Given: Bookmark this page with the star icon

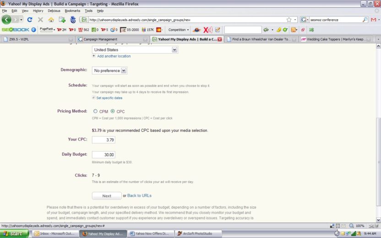Looking at the screenshot, I should 289,20.
